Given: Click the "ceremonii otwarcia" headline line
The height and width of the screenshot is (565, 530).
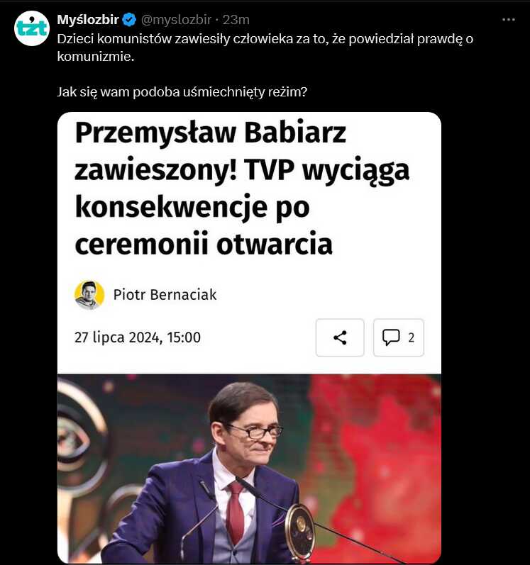Looking at the screenshot, I should pyautogui.click(x=204, y=245).
